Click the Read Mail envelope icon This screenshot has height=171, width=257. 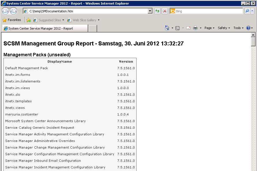pos(188,28)
